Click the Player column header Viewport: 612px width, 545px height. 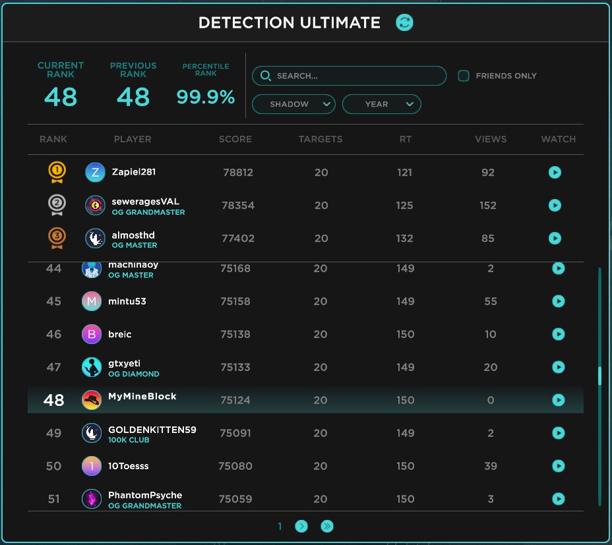point(133,139)
